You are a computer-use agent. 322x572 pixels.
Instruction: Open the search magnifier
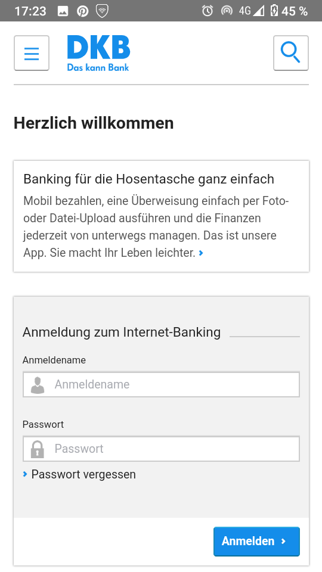(x=290, y=53)
